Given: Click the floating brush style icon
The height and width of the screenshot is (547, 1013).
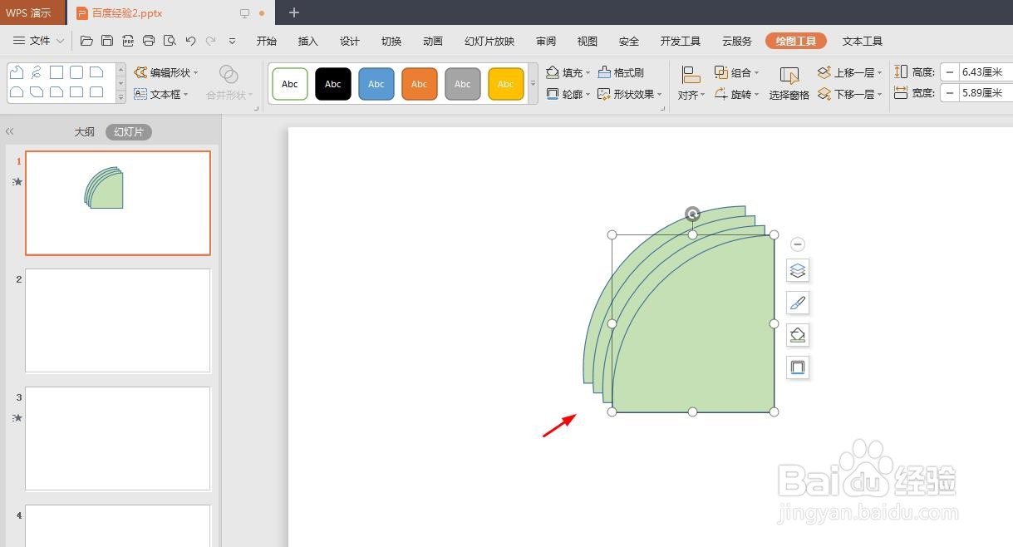Looking at the screenshot, I should pyautogui.click(x=798, y=303).
